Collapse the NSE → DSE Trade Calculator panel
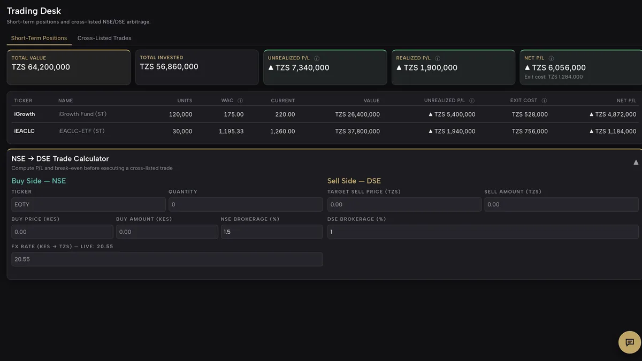 tap(636, 162)
